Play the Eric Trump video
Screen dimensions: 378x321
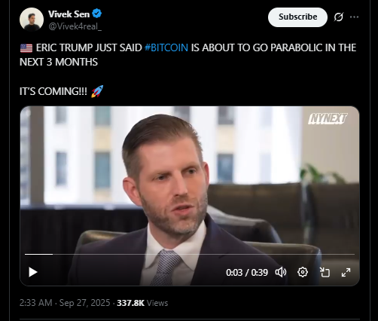point(33,272)
